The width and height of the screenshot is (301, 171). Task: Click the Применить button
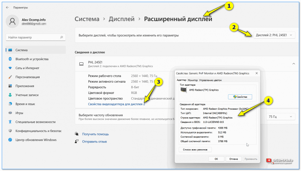[x=251, y=159]
